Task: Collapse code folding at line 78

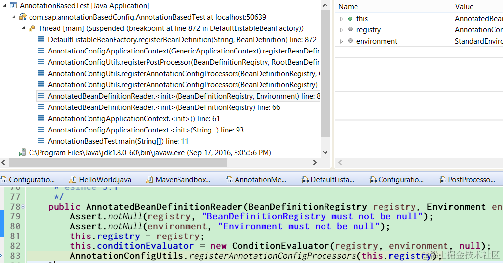Action: click(23, 207)
